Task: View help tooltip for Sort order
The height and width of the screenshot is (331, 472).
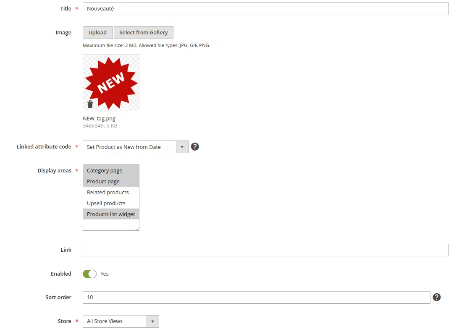Action: click(x=437, y=297)
